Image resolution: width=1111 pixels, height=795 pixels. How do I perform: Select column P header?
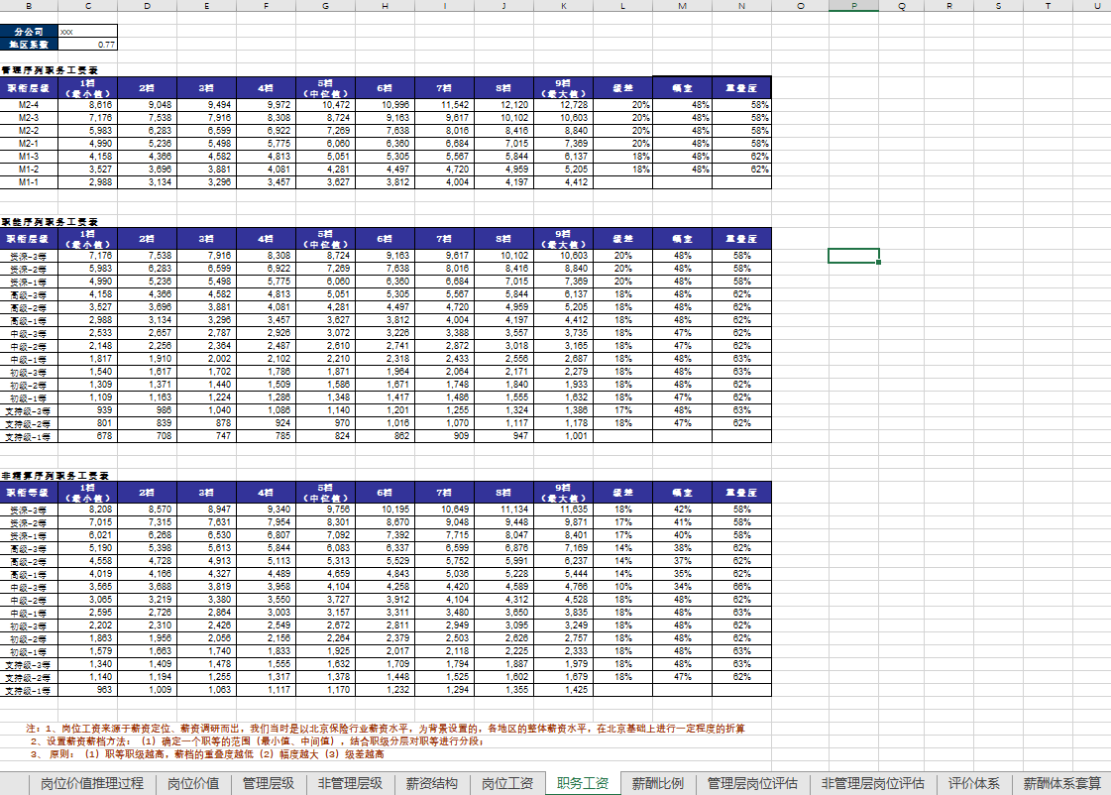(853, 6)
